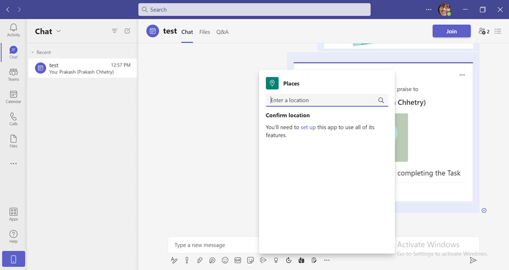Screen dimensions: 509x270
Task: Show more apps ellipsis in sidebar
Action: tap(13, 164)
